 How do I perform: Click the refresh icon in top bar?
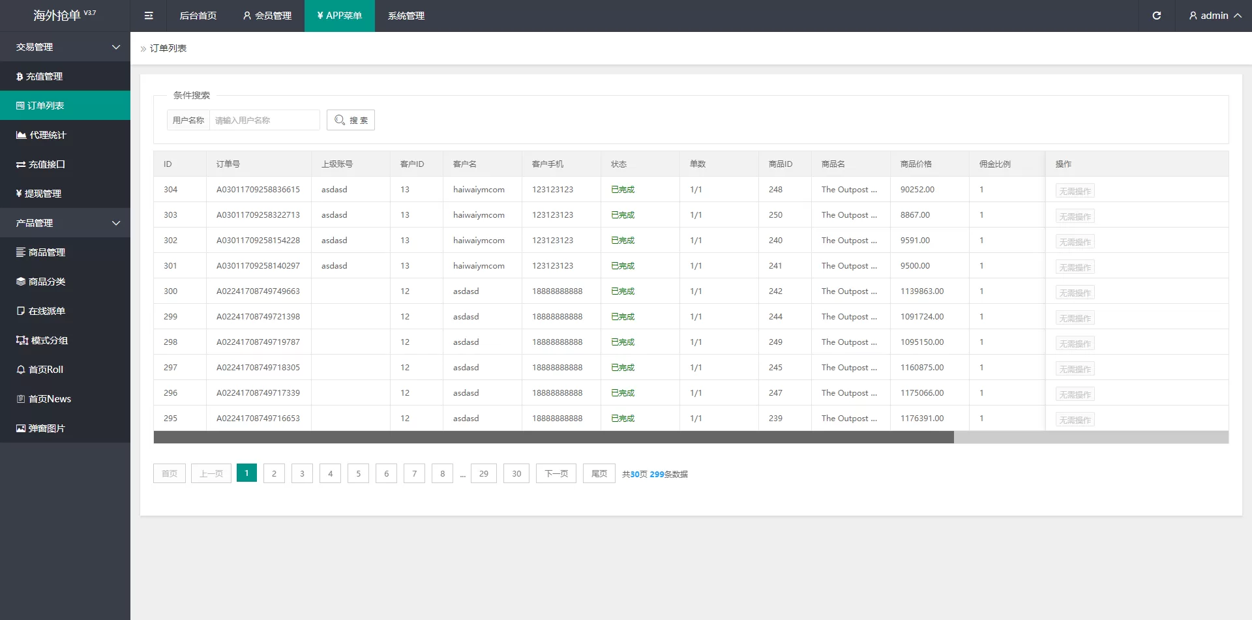(1156, 16)
